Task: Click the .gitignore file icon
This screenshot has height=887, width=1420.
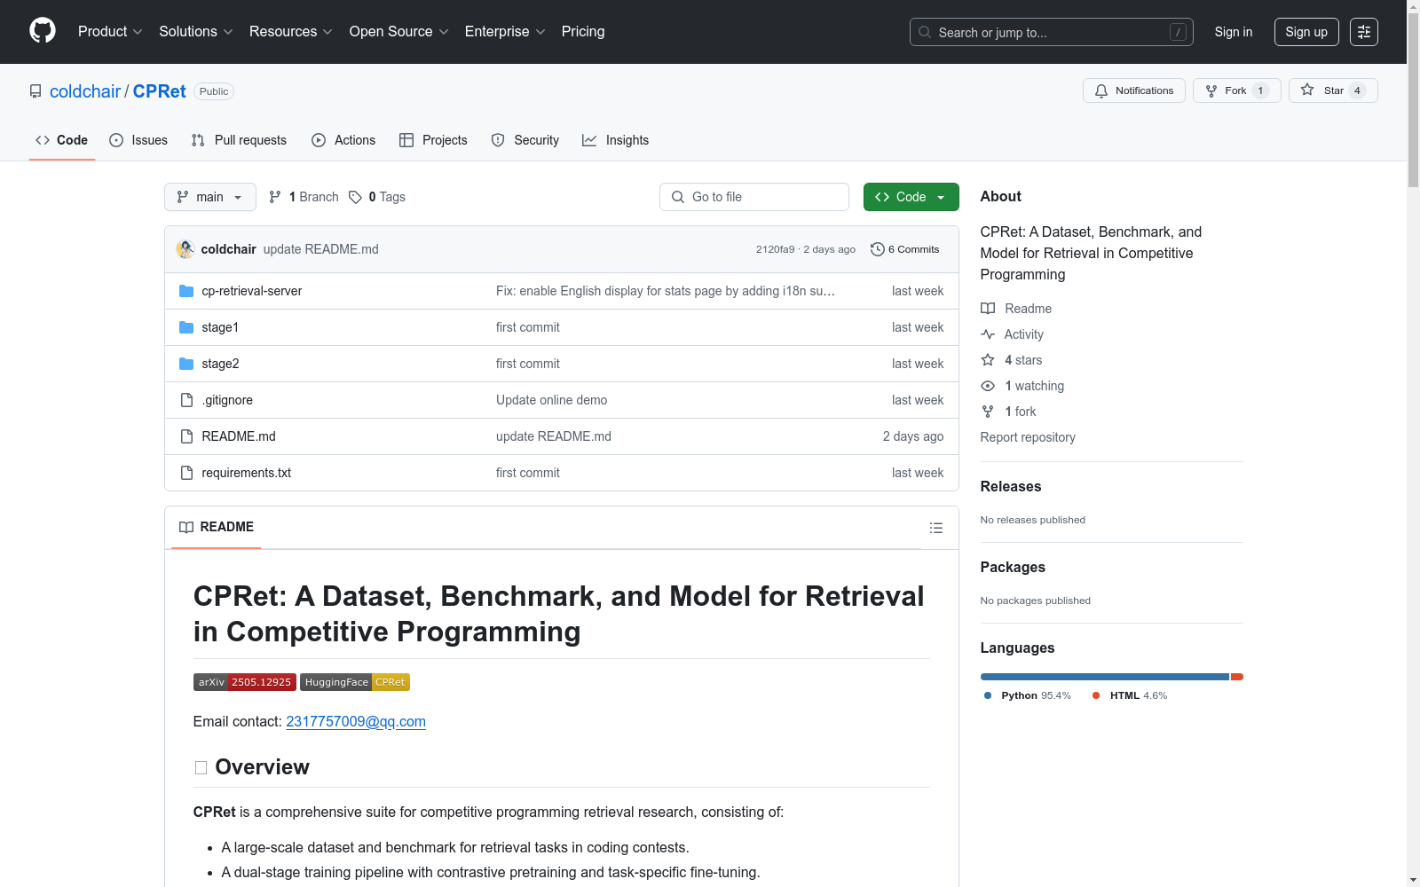Action: click(186, 400)
